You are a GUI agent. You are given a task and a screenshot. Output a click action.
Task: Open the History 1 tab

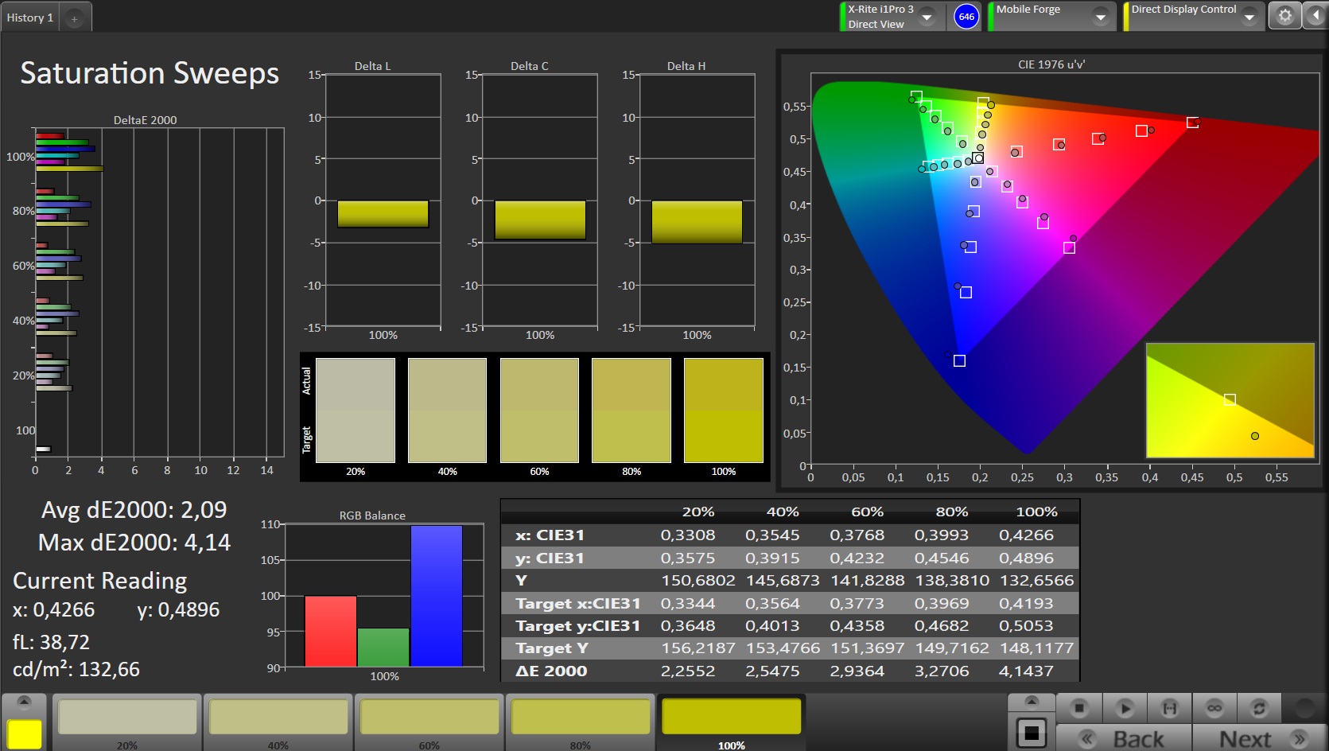[x=30, y=18]
